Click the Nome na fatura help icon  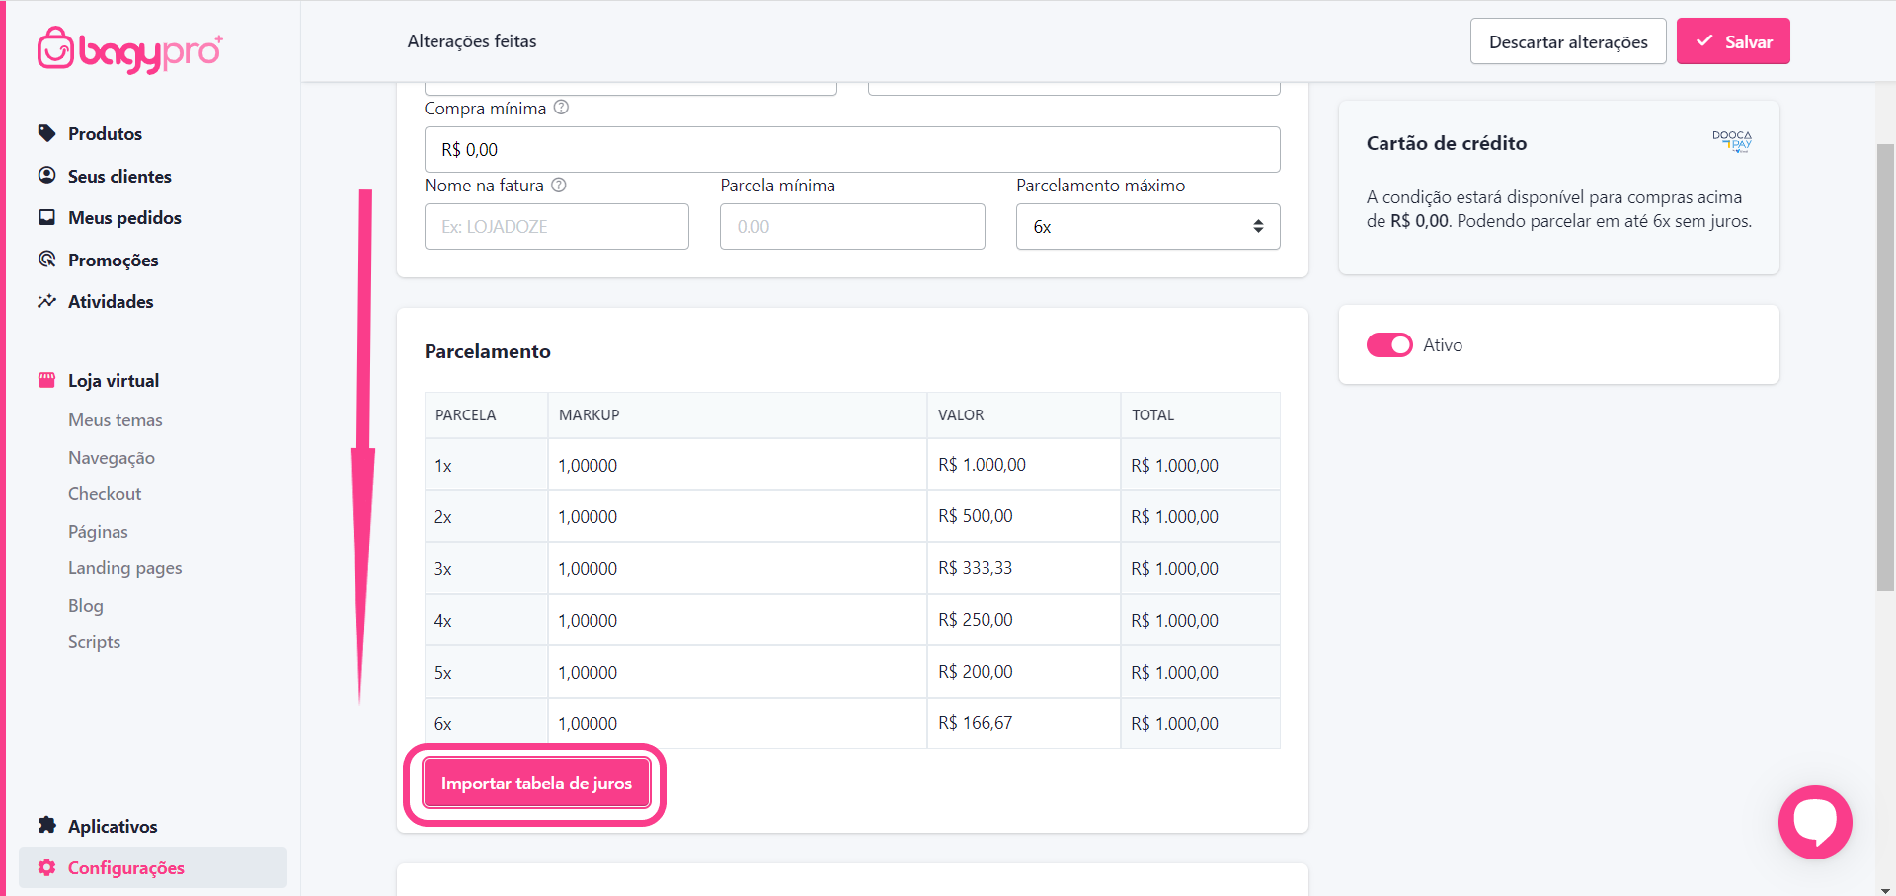(559, 185)
